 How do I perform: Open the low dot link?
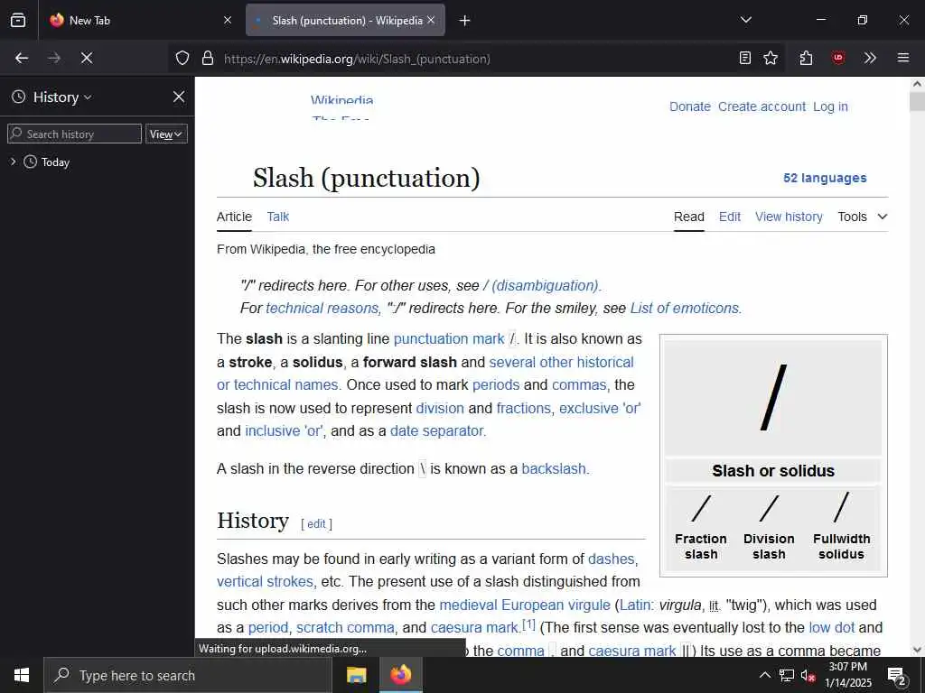831,628
